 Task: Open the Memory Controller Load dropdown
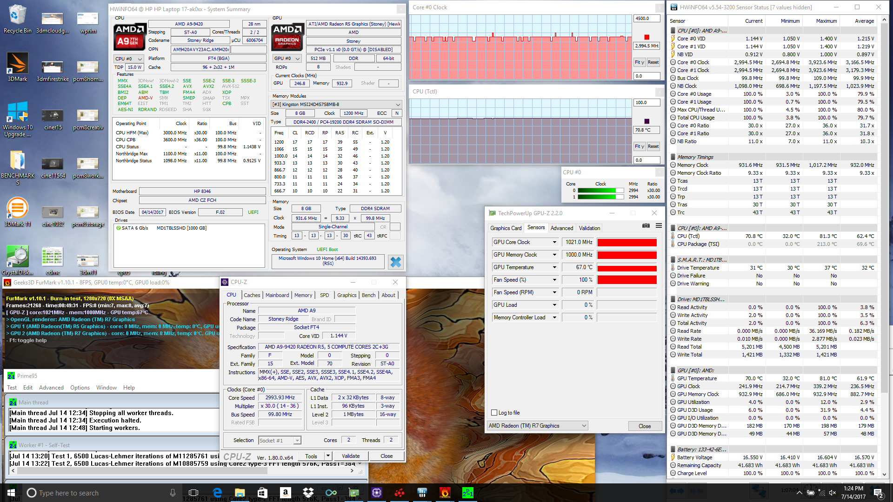pyautogui.click(x=554, y=317)
